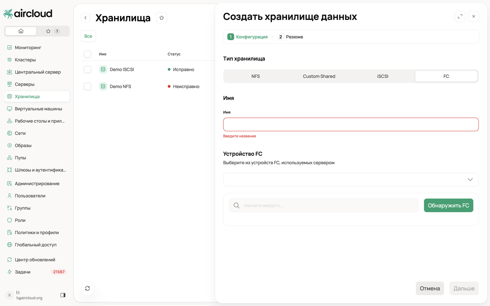Click the Отмена button
490x306 pixels.
[430, 288]
